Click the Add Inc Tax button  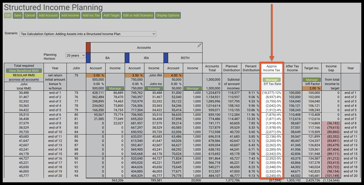(91, 15)
